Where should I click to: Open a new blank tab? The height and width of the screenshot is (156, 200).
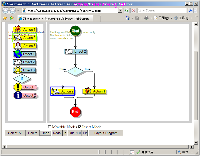point(97,19)
